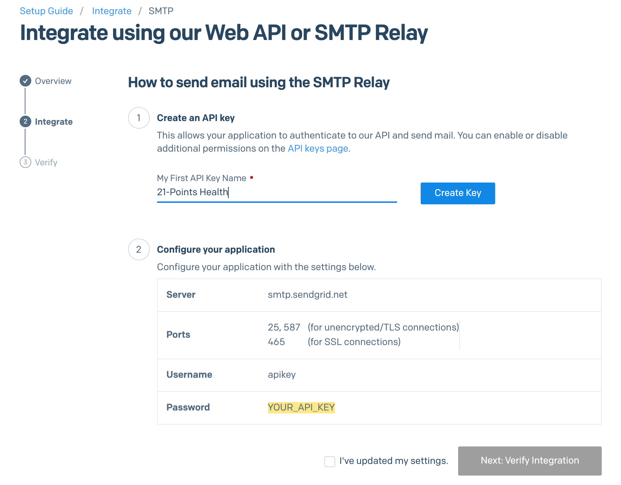Screen dimensions: 621x485
Task: Click Next: Verify Integration button
Action: pyautogui.click(x=530, y=461)
